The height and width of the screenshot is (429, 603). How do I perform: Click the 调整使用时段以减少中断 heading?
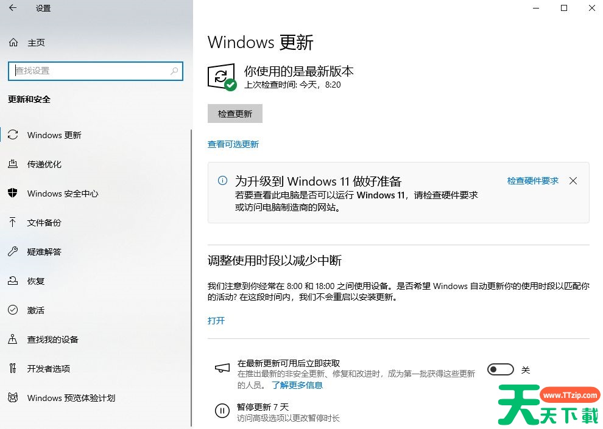(275, 261)
